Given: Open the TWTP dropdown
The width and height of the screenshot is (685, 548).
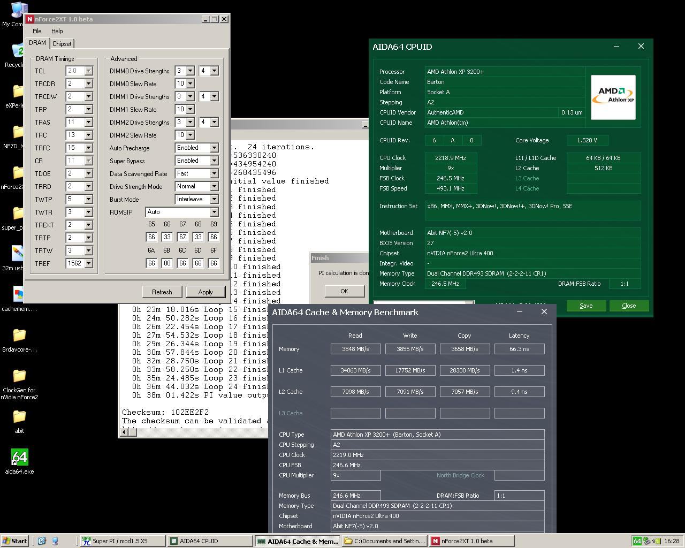Looking at the screenshot, I should pos(88,199).
